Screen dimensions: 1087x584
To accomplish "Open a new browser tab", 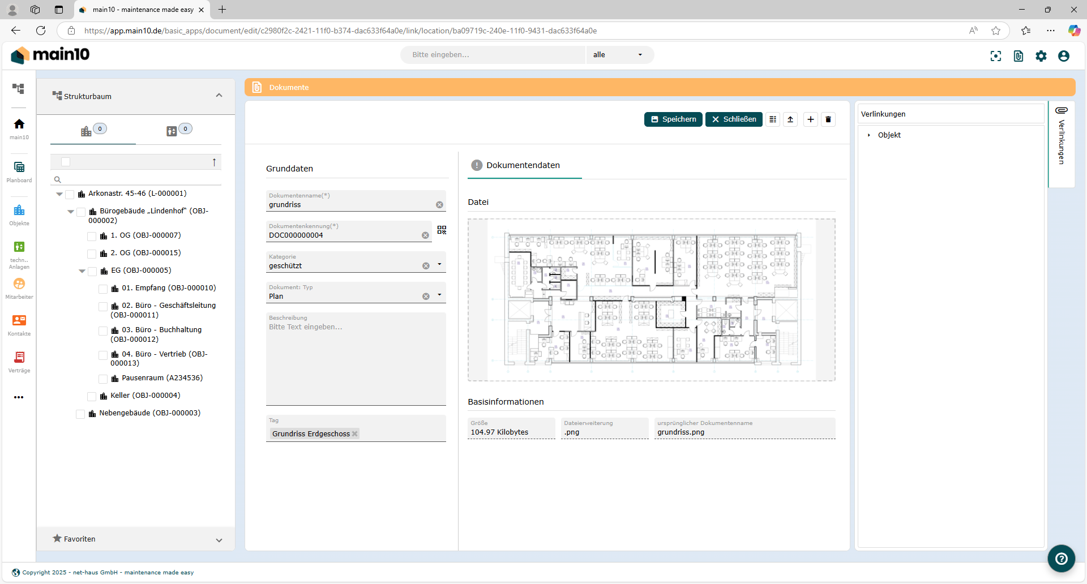I will (222, 10).
